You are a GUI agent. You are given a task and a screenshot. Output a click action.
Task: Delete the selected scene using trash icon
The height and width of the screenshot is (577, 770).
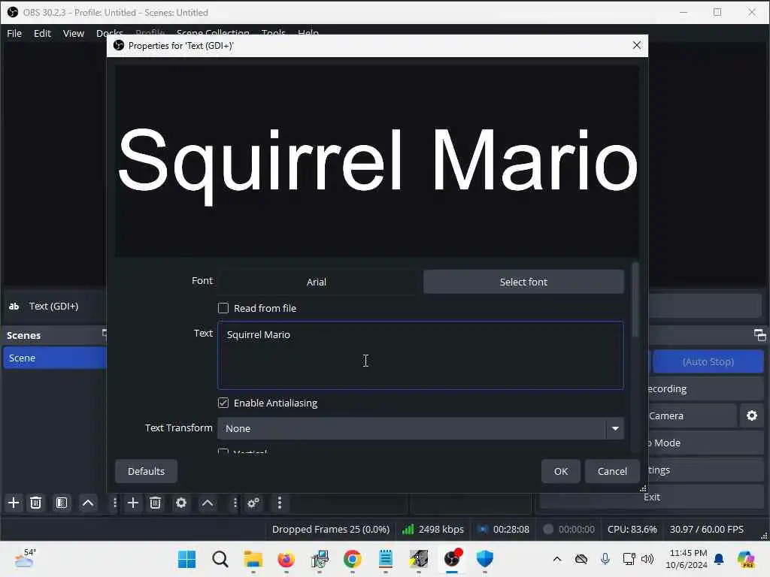tap(36, 503)
